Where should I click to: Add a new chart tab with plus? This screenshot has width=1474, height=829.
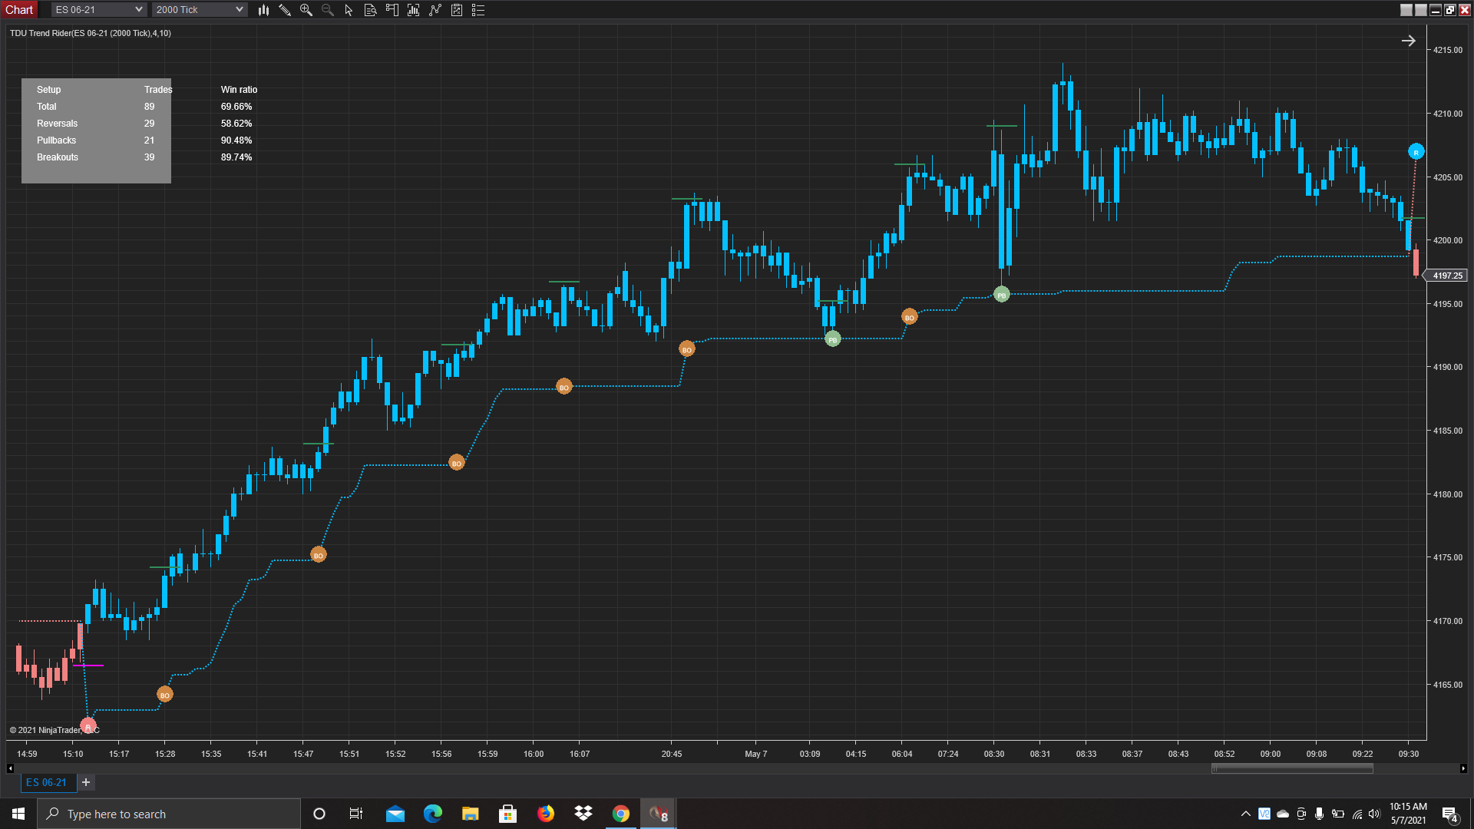pos(86,782)
